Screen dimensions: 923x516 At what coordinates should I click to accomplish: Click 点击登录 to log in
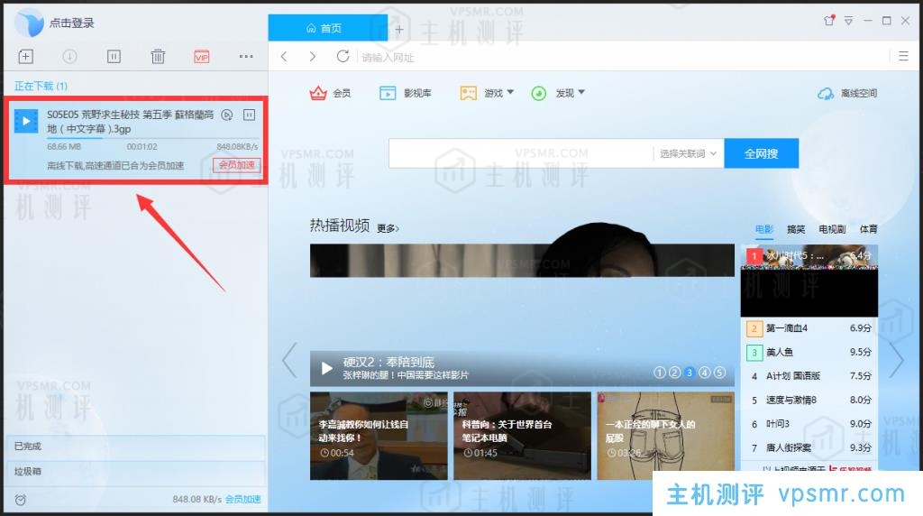[x=72, y=23]
